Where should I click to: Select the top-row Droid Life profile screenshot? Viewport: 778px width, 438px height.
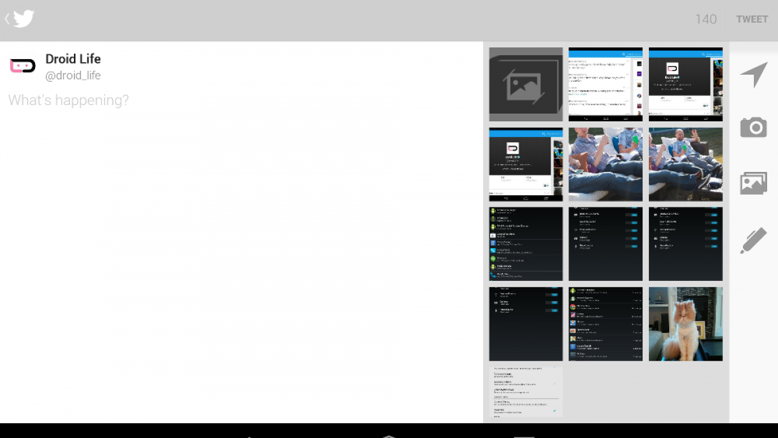[685, 84]
